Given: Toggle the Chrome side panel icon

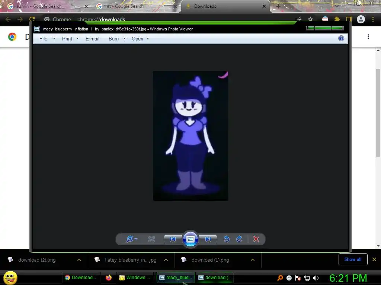Looking at the screenshot, I should pos(349,19).
